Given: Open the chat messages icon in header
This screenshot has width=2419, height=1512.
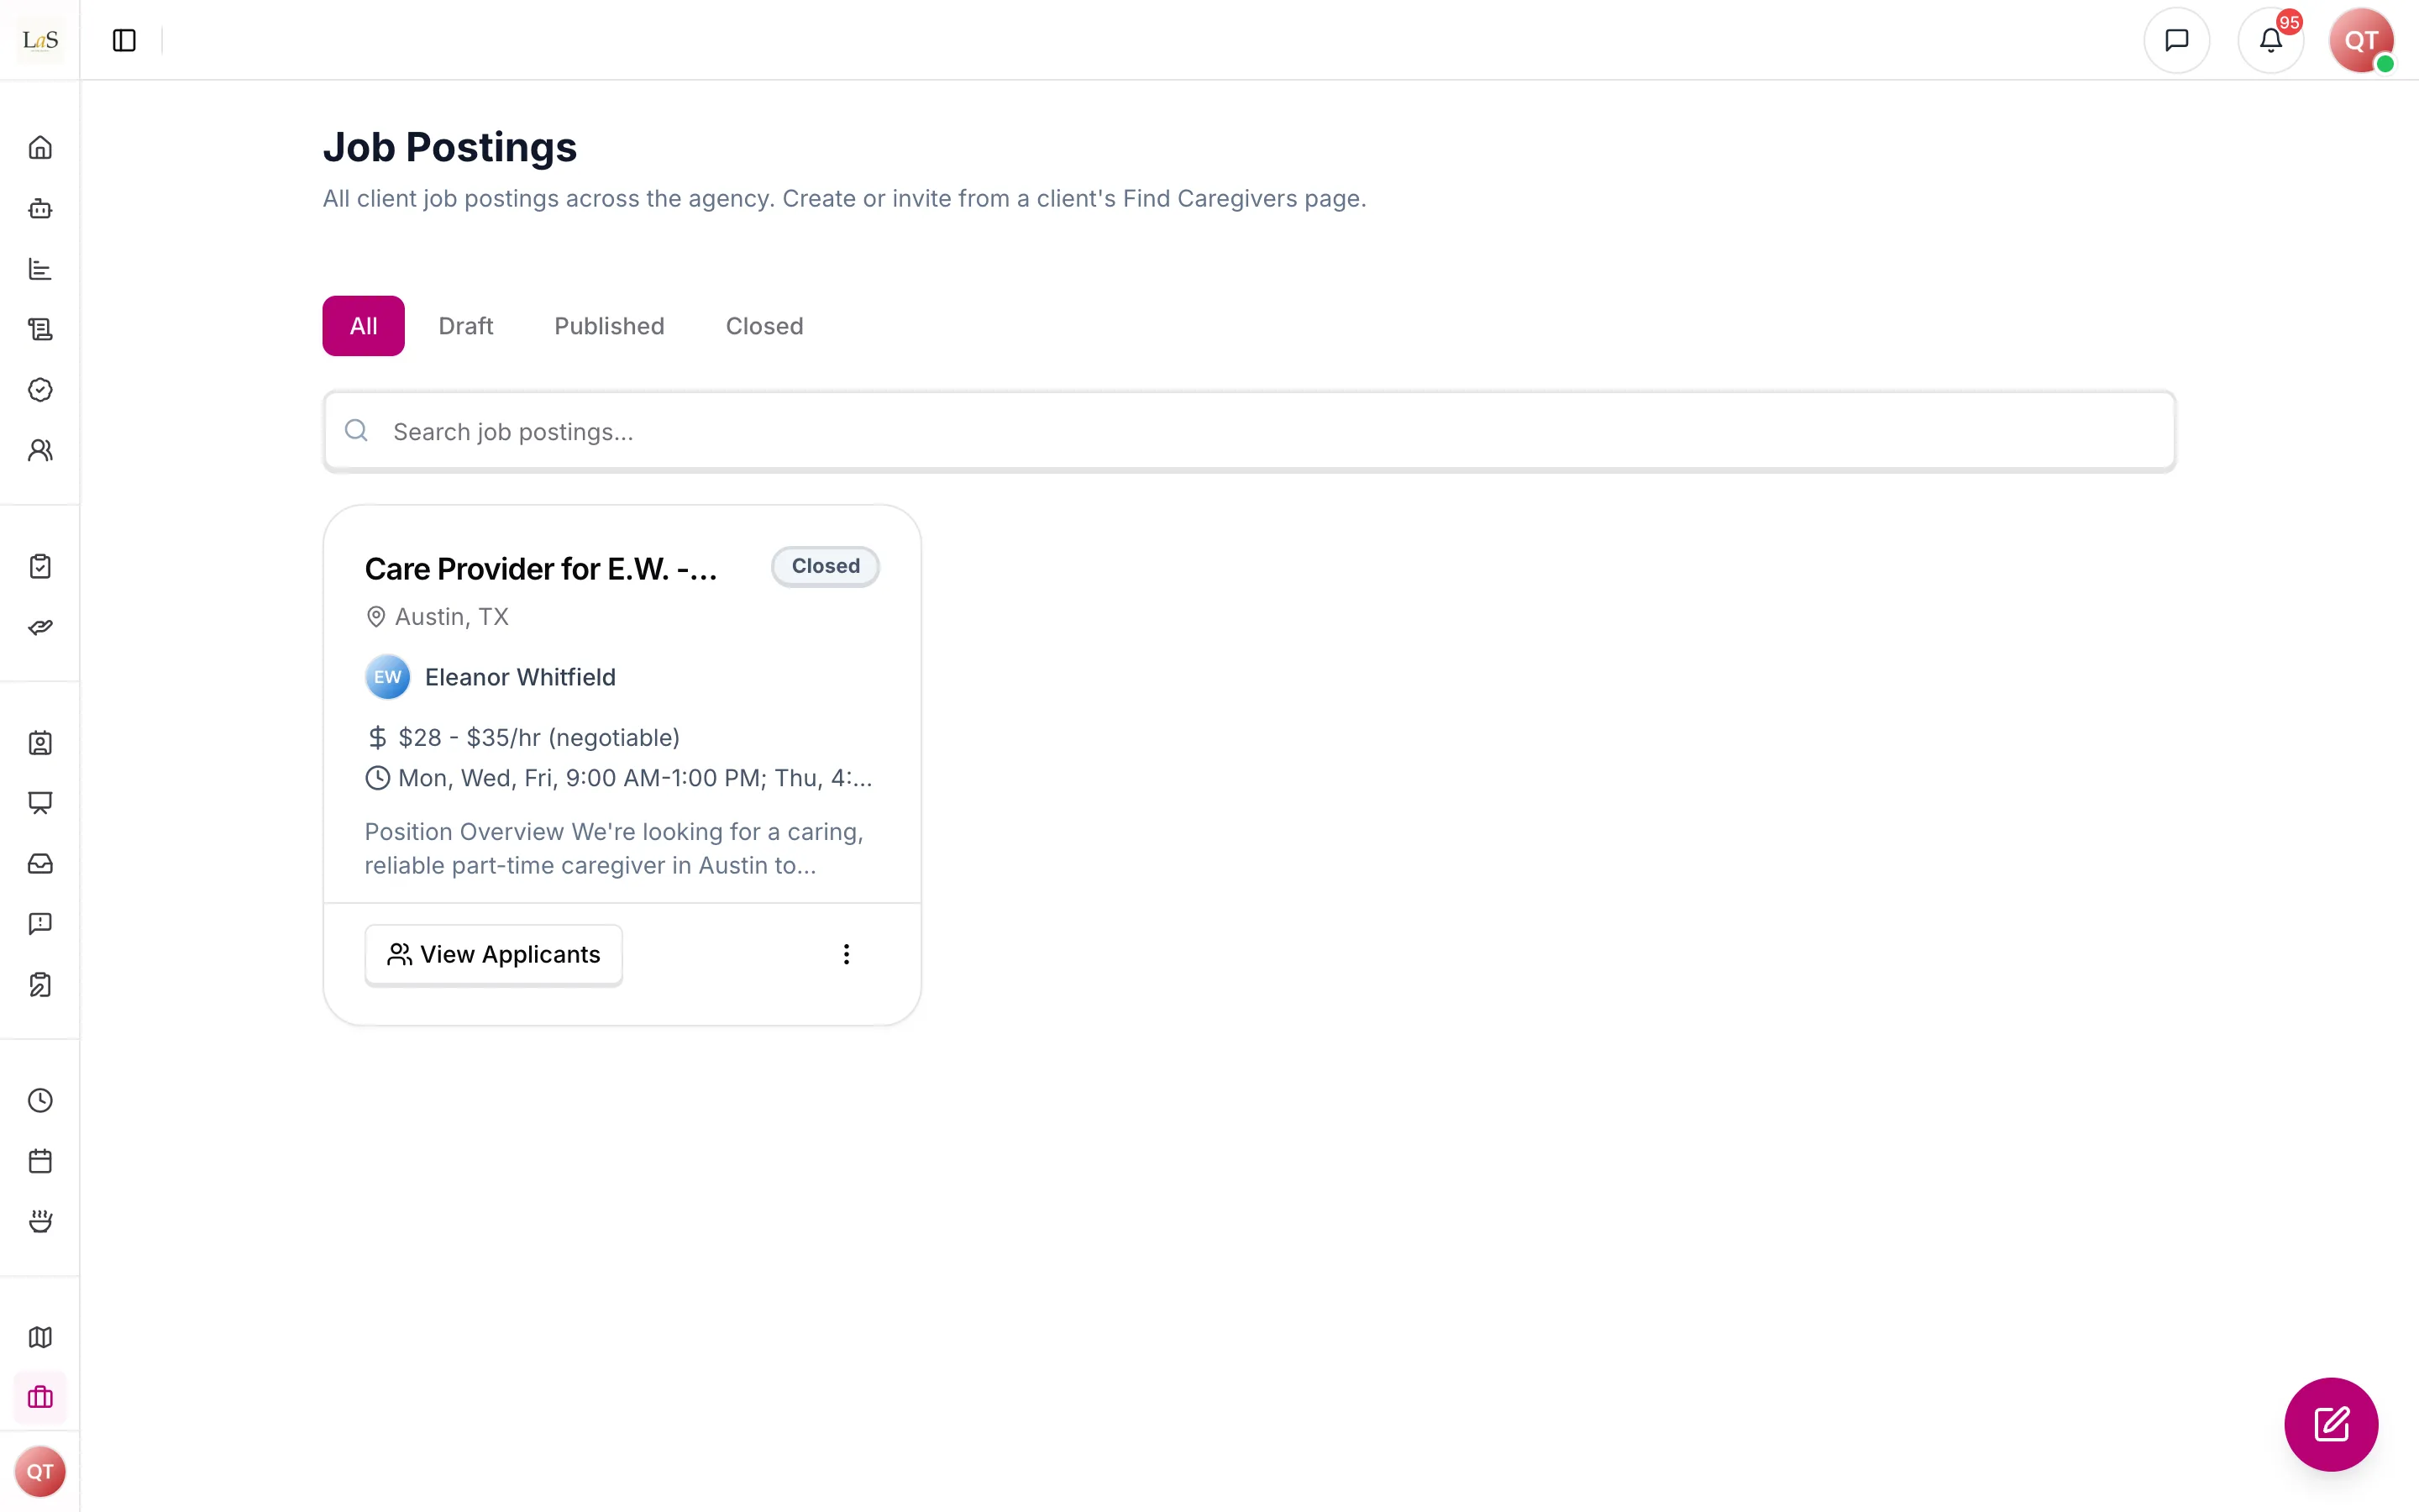Looking at the screenshot, I should click(2176, 40).
